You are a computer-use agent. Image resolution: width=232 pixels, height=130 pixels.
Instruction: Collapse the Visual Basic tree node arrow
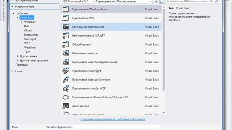17,18
